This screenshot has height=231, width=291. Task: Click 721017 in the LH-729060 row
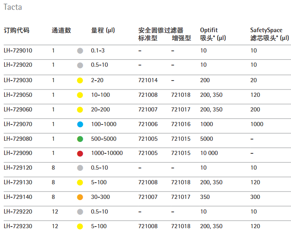coord(181,109)
